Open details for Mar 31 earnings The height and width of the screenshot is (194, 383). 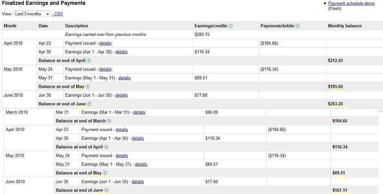139,112
